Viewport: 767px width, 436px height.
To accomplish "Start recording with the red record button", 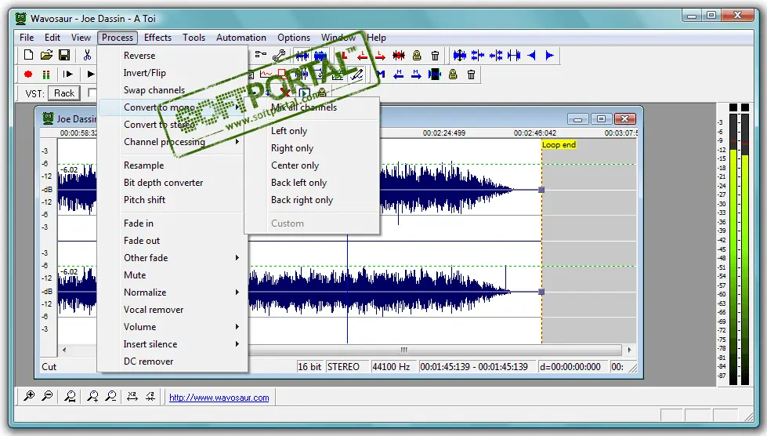I will pyautogui.click(x=28, y=74).
